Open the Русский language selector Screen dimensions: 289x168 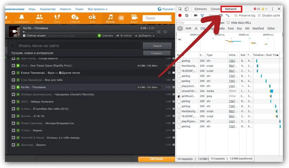pyautogui.click(x=166, y=9)
